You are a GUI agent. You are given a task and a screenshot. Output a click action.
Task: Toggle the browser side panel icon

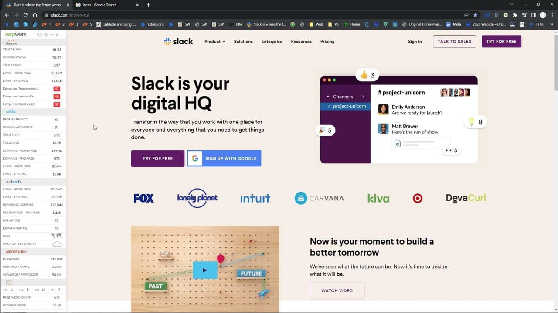(533, 15)
